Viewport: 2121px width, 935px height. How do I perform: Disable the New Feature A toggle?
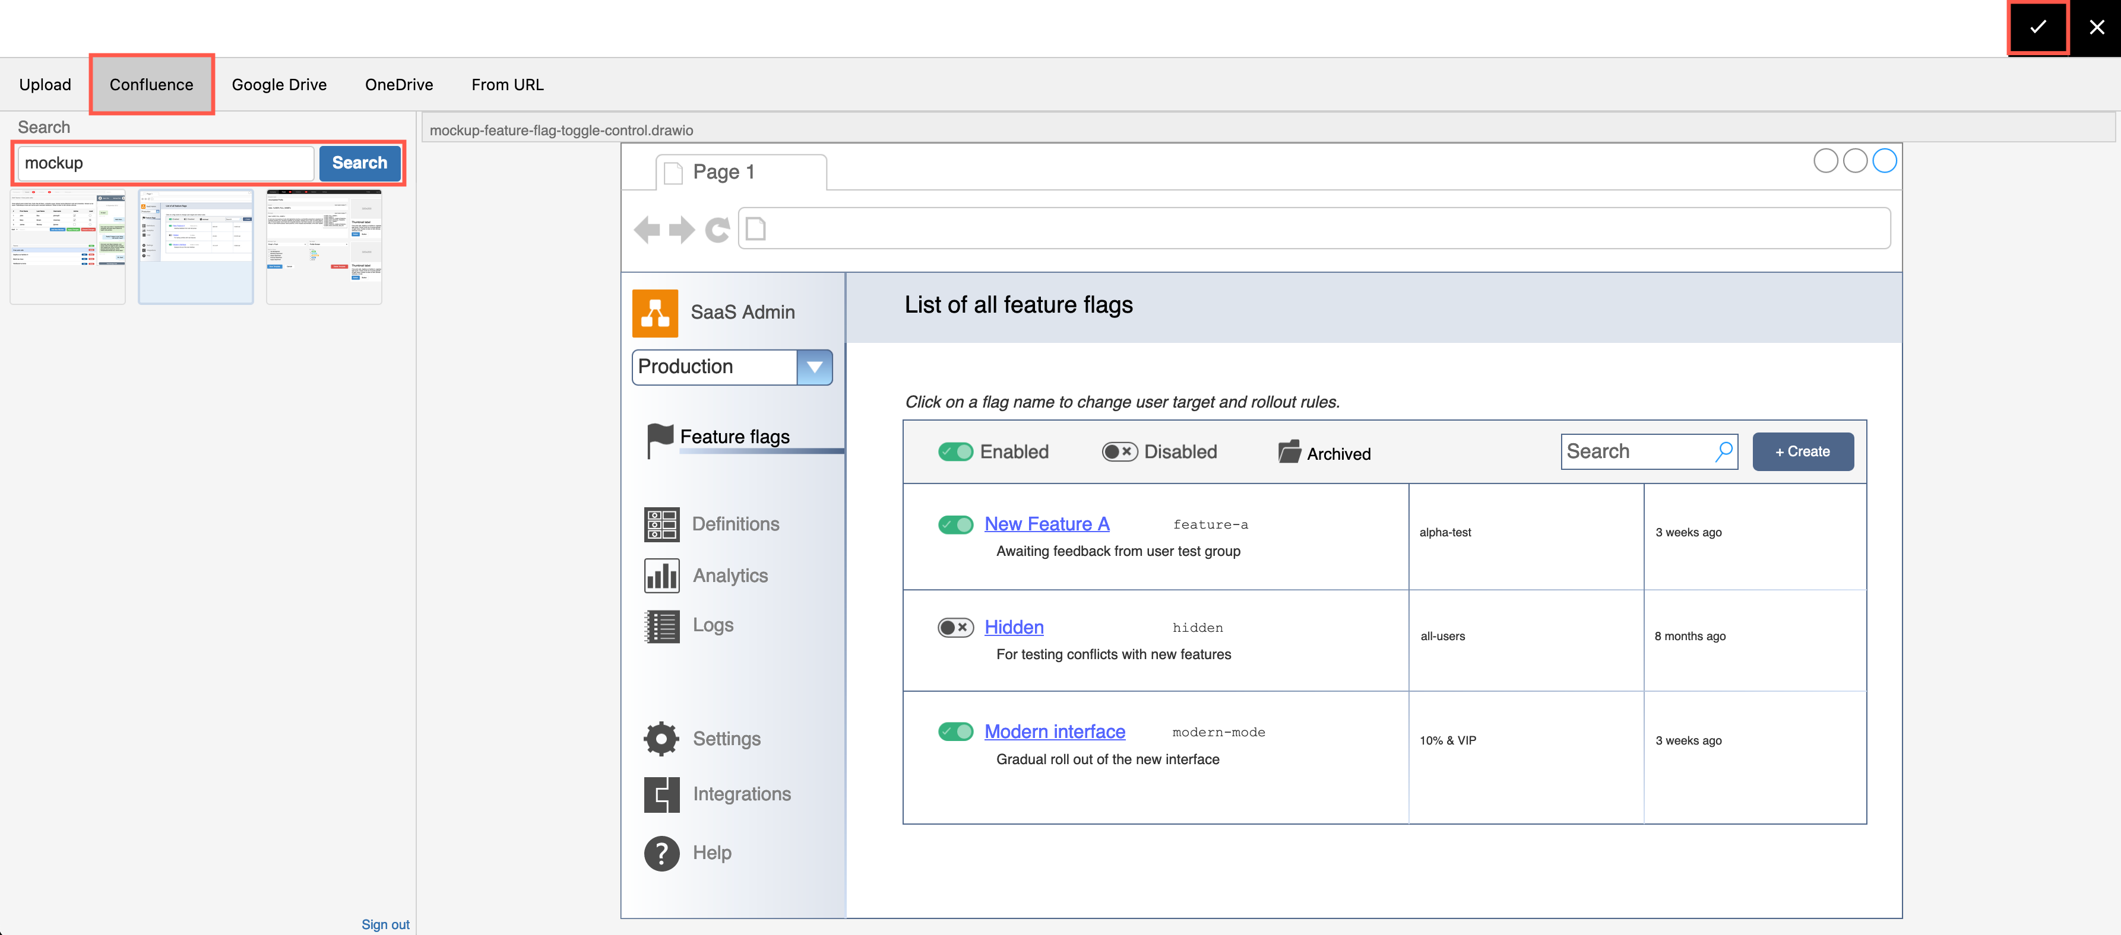click(x=955, y=523)
